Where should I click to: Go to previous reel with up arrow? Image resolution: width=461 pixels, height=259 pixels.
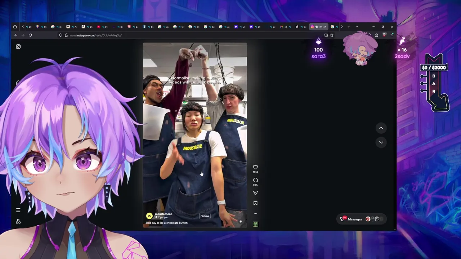(381, 128)
